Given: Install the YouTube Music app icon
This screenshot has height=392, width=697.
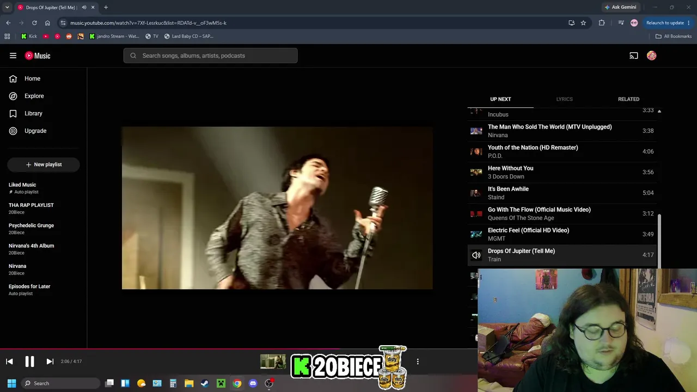Looking at the screenshot, I should coord(571,23).
